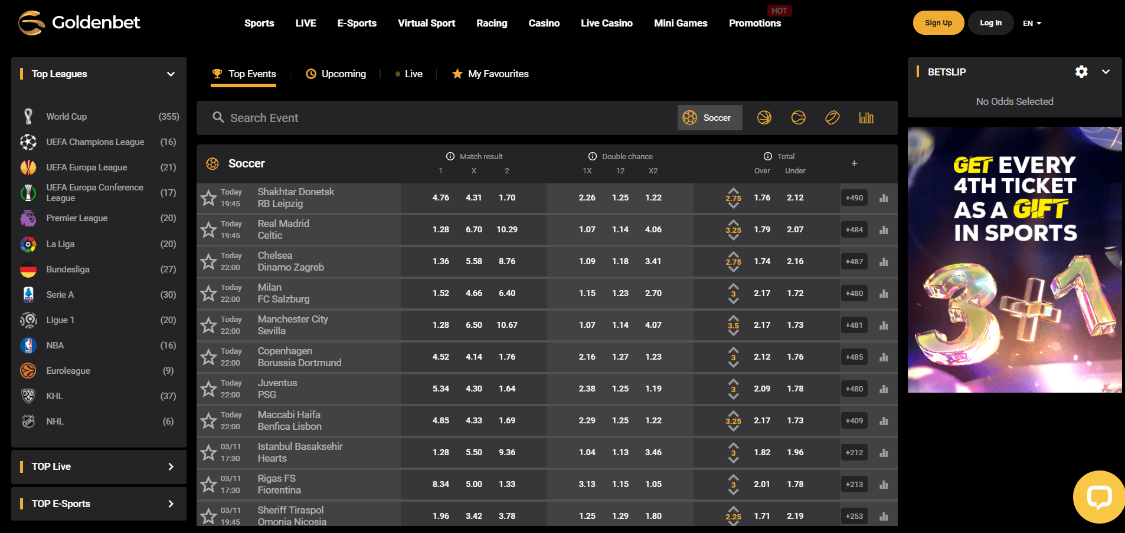Decrease total line 3.25 for Real Madrid match
The height and width of the screenshot is (533, 1125).
(x=734, y=238)
